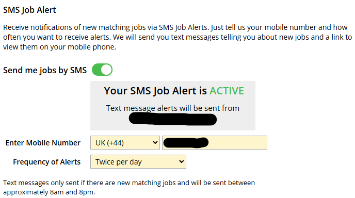Viewport: 355px width, 198px height.
Task: Click the green ACTIVE status word
Action: point(227,91)
